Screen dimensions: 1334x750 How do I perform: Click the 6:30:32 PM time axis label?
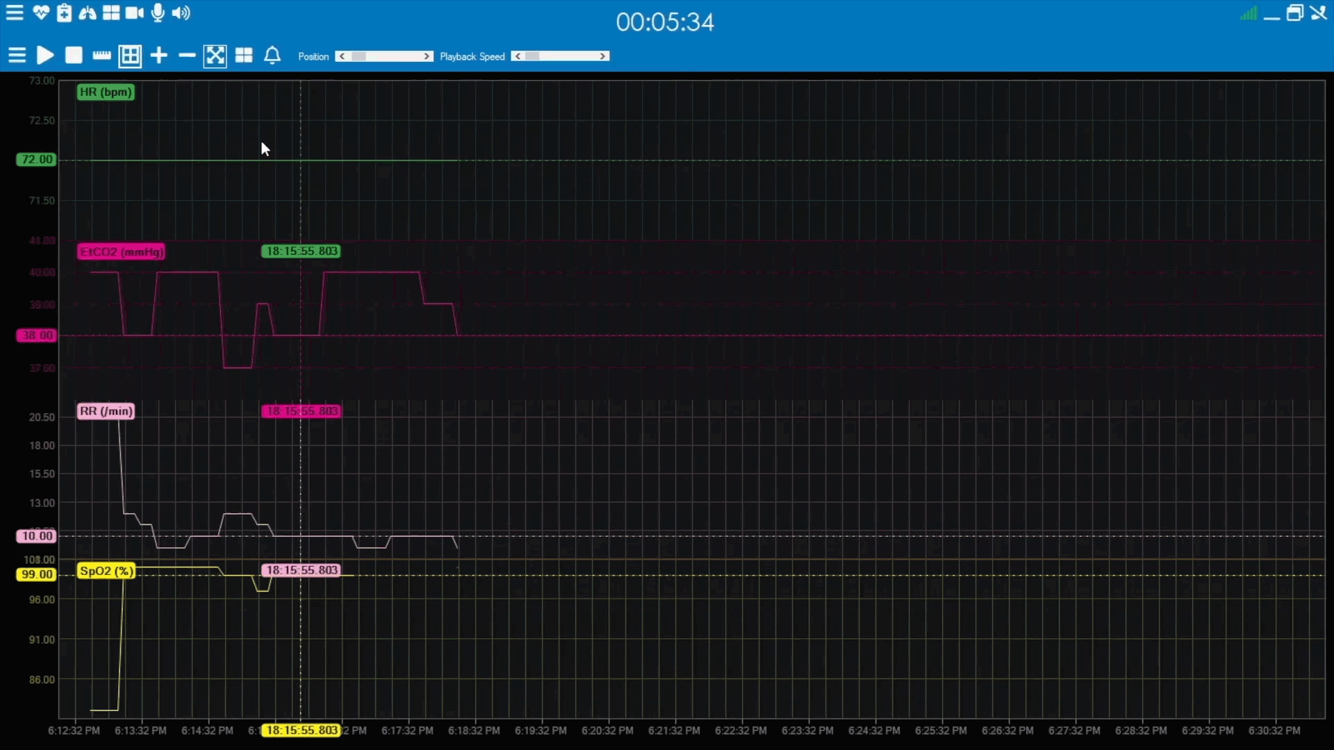1274,731
